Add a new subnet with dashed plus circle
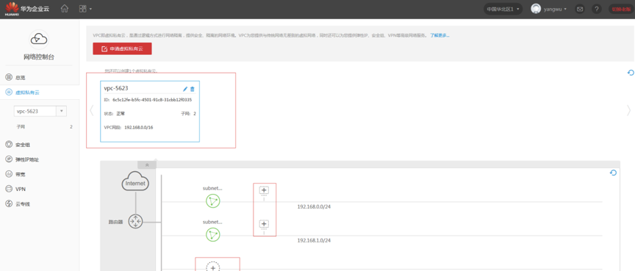Viewport: 635px width, 271px height. click(x=213, y=267)
